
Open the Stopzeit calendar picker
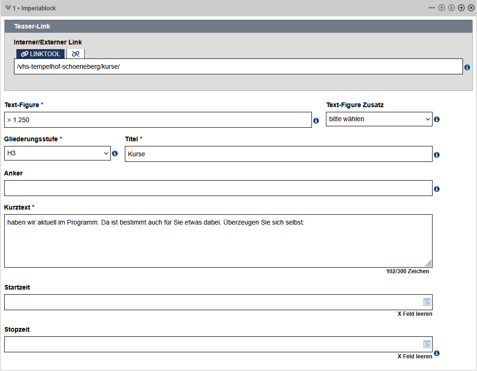(426, 344)
